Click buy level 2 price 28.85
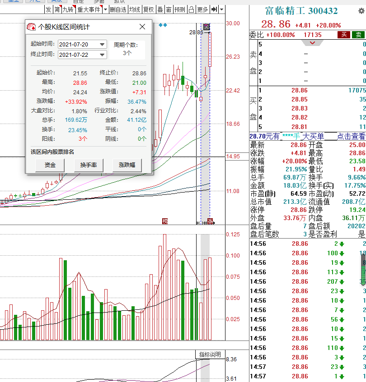Viewport: 366px width, 382px height. (x=300, y=99)
